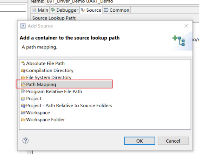The width and height of the screenshot is (199, 154).
Task: Click the Program Relative File Path icon
Action: (23, 91)
